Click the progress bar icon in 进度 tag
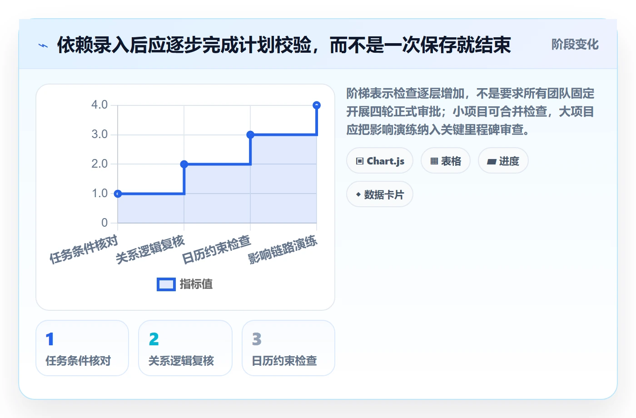 click(492, 161)
